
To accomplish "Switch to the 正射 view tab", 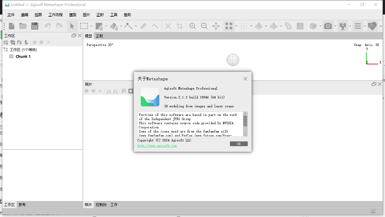I will (x=100, y=36).
